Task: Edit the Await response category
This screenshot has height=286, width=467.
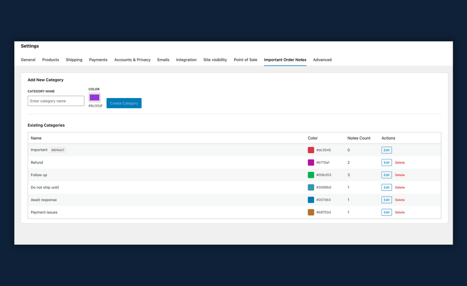Action: coord(386,199)
